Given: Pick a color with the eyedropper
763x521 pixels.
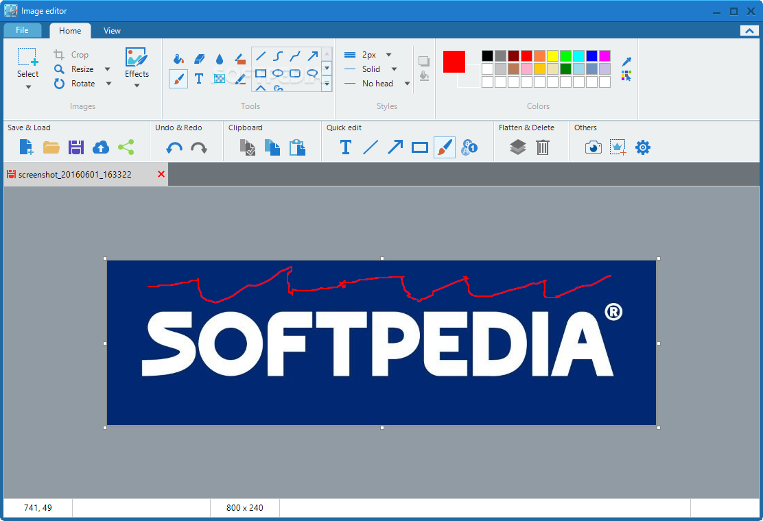Looking at the screenshot, I should pos(626,62).
